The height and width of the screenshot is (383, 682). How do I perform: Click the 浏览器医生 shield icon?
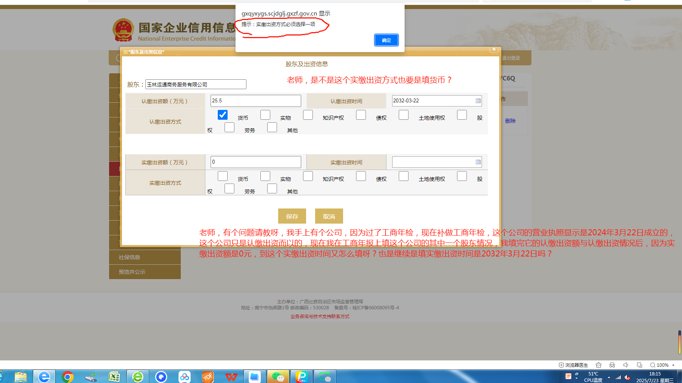tap(561, 365)
